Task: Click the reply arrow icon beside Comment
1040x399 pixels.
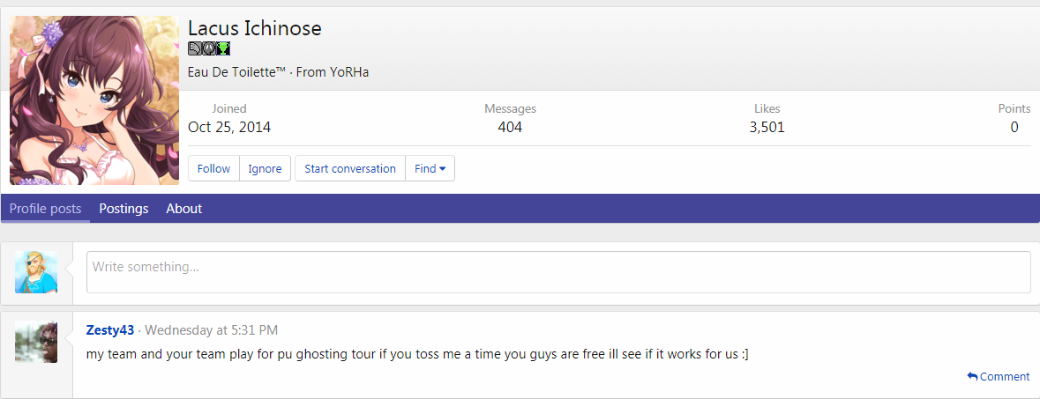Action: click(x=972, y=377)
